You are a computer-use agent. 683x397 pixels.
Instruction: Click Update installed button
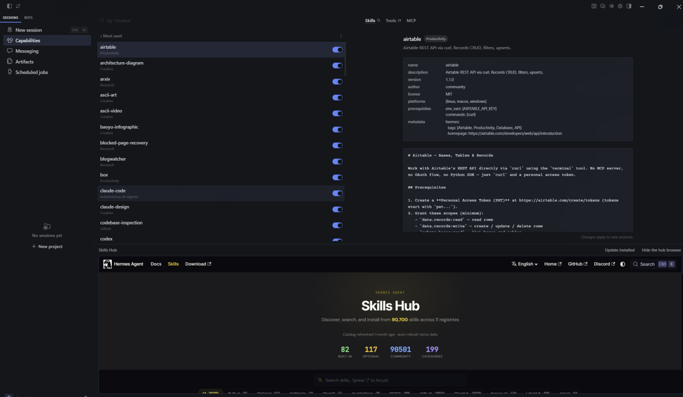pos(620,250)
